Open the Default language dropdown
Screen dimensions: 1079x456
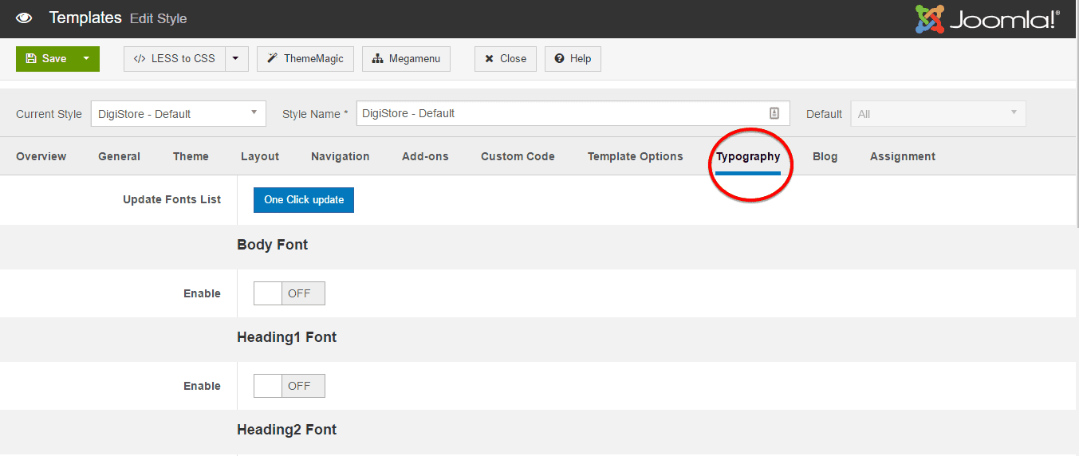pyautogui.click(x=938, y=113)
